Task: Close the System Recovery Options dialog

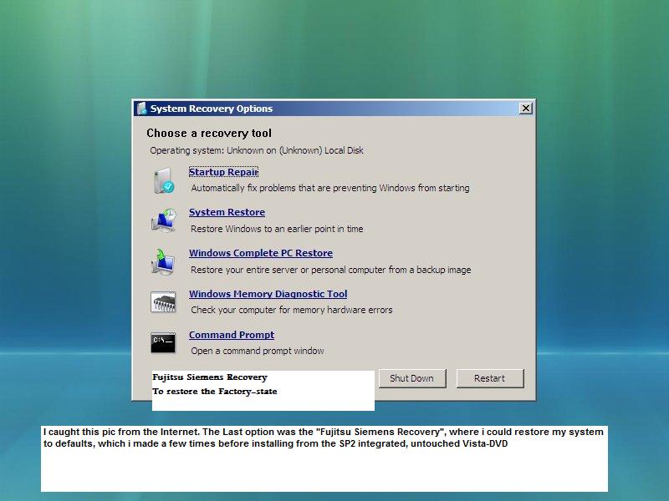Action: tap(526, 109)
